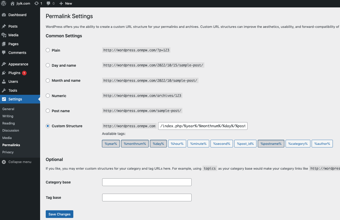Click the 2022/10/15/sample-post URL example
Image resolution: width=340 pixels, height=220 pixels.
click(153, 65)
